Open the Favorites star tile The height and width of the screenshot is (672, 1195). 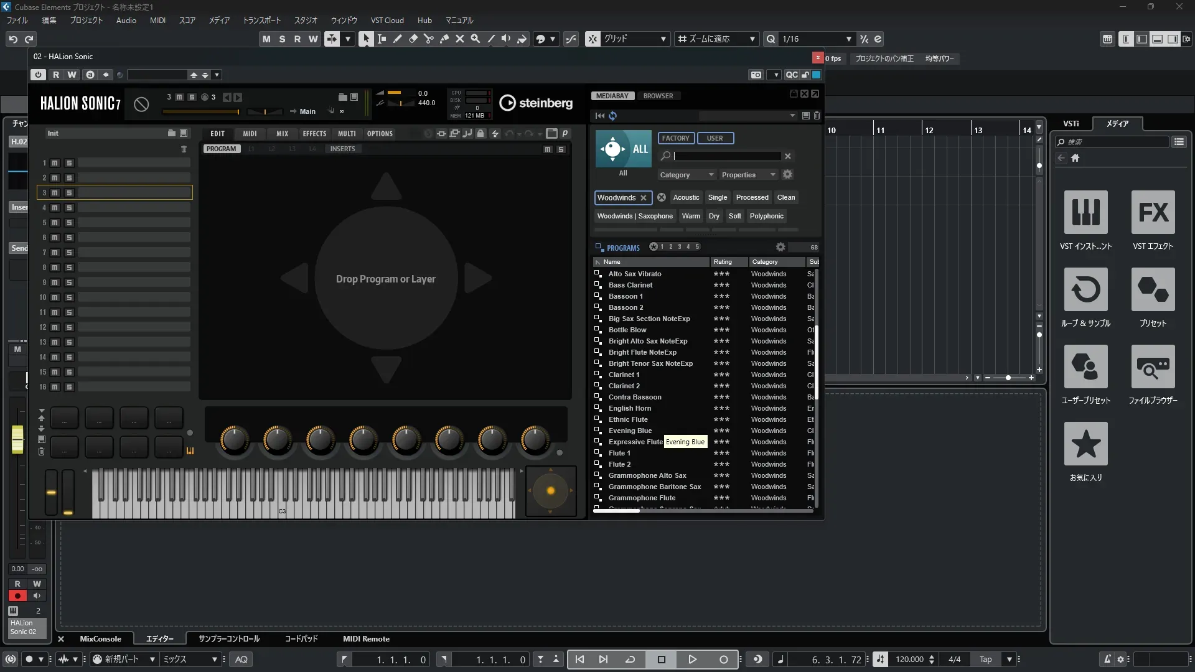point(1085,444)
